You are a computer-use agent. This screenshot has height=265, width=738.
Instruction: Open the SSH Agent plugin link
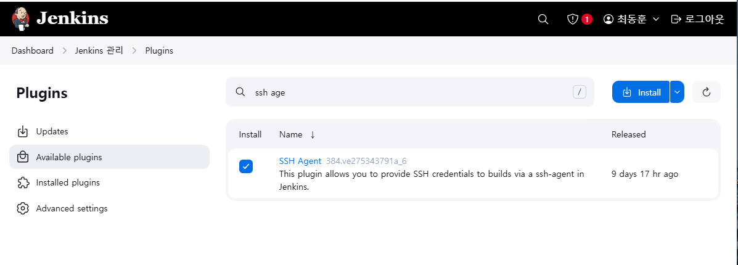300,161
